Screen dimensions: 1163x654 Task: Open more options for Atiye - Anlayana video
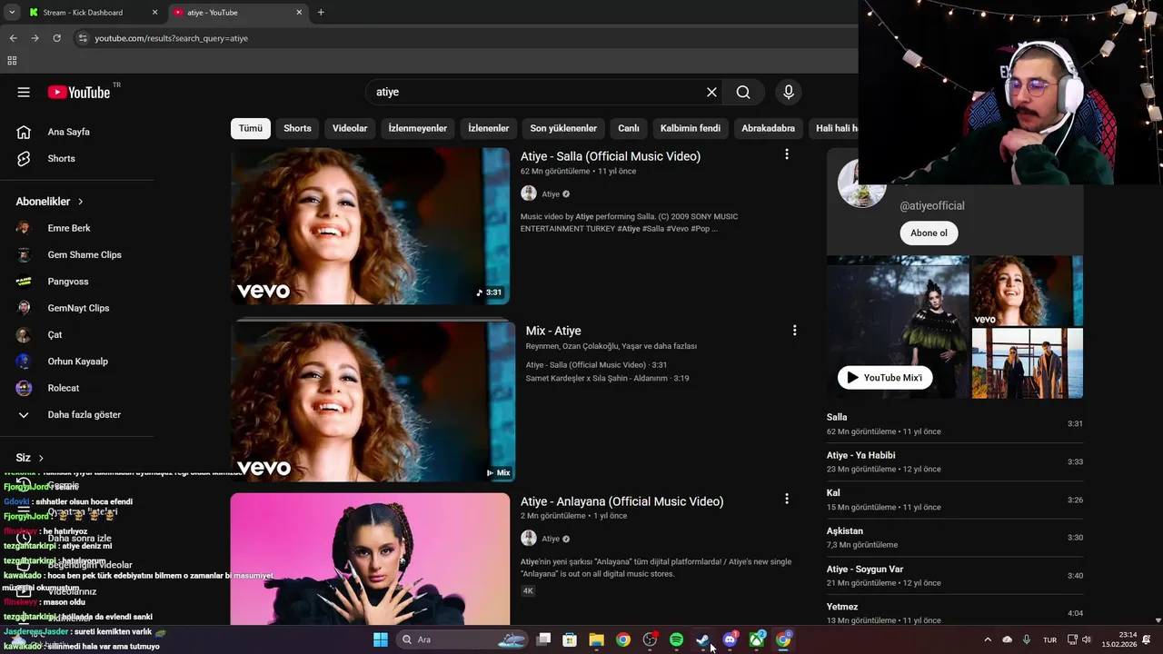(787, 499)
